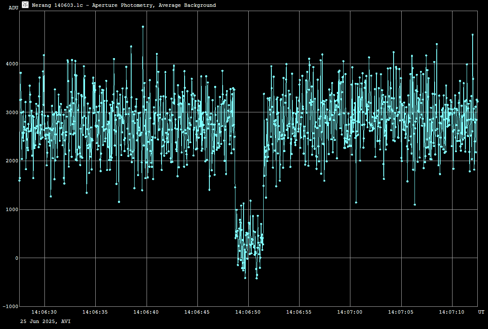Click the UT time axis label
The width and height of the screenshot is (488, 329).
(481, 312)
